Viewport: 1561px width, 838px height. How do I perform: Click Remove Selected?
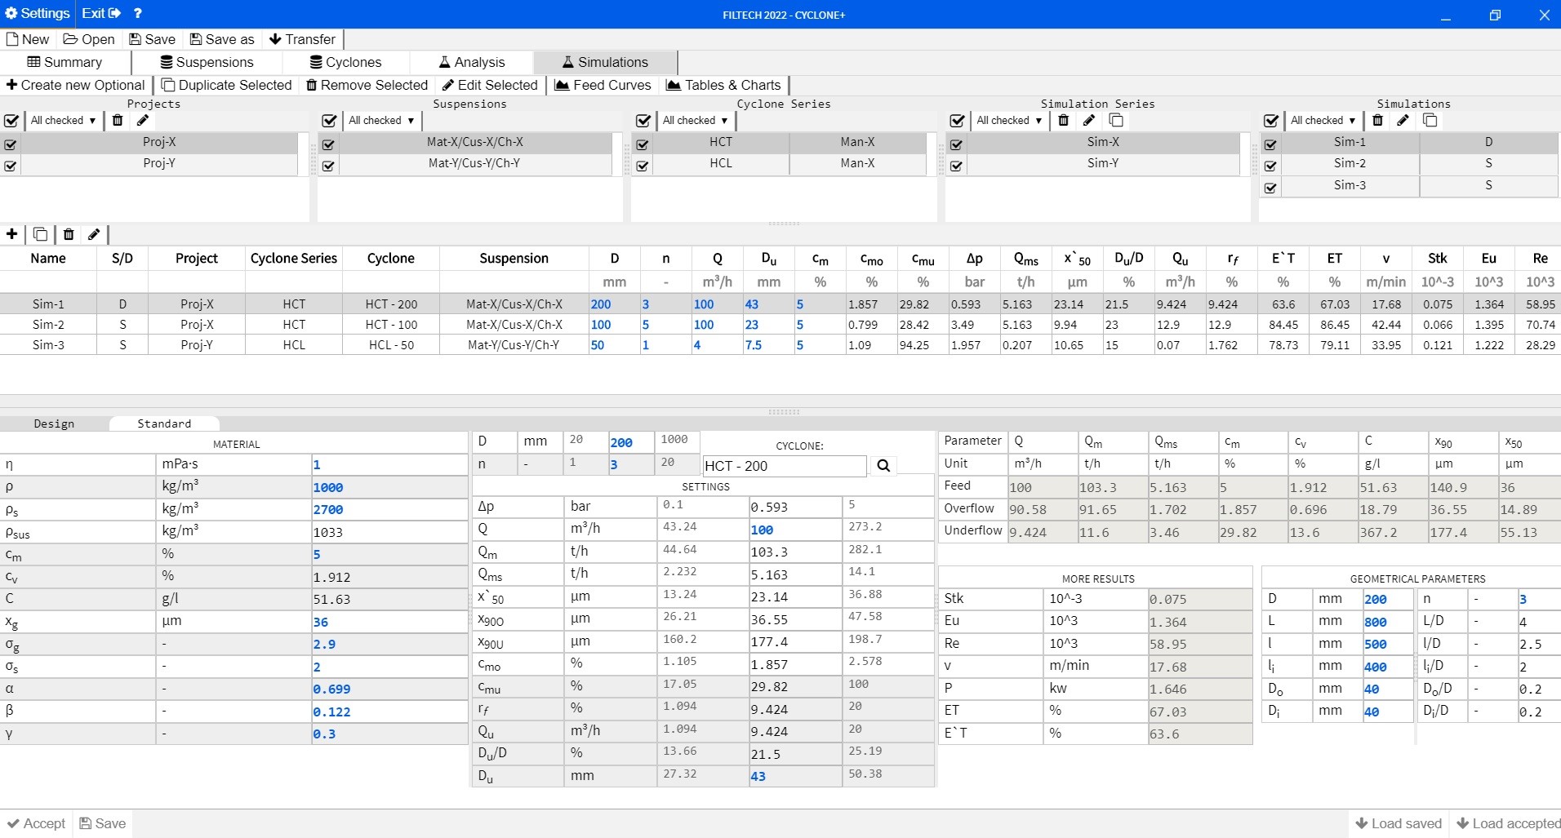[x=367, y=85]
